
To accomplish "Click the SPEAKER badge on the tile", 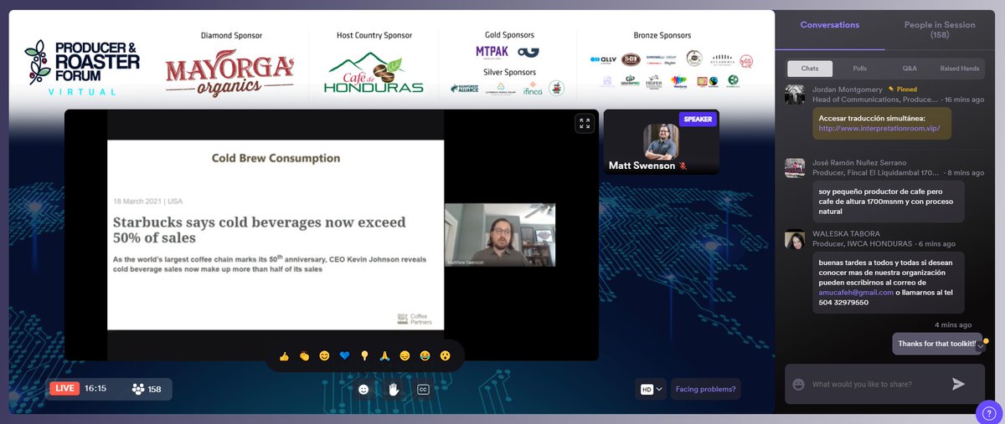I will pos(698,120).
